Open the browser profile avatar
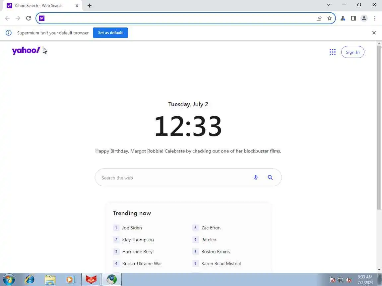This screenshot has height=286, width=382. tap(364, 18)
